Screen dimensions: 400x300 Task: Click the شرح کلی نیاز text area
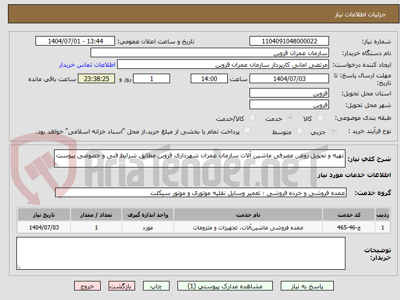[x=200, y=158]
